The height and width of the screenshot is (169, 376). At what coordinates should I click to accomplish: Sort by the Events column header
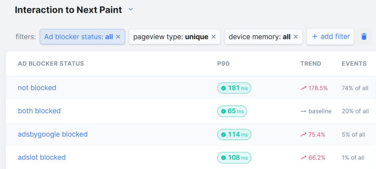click(354, 63)
